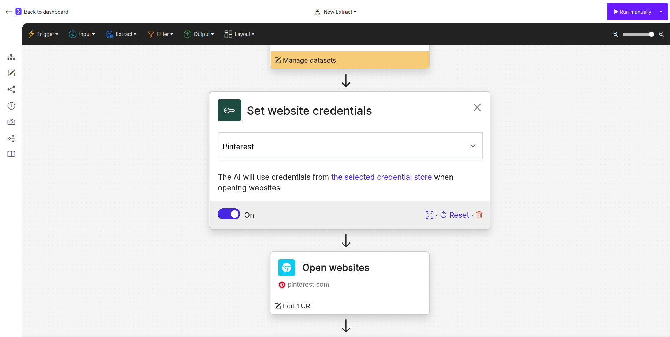This screenshot has height=337, width=670.
Task: Open the Pinterest credential store dropdown
Action: (473, 146)
